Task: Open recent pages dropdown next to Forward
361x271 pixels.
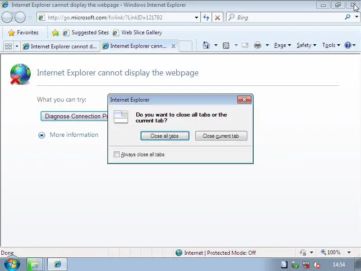Action: point(30,17)
